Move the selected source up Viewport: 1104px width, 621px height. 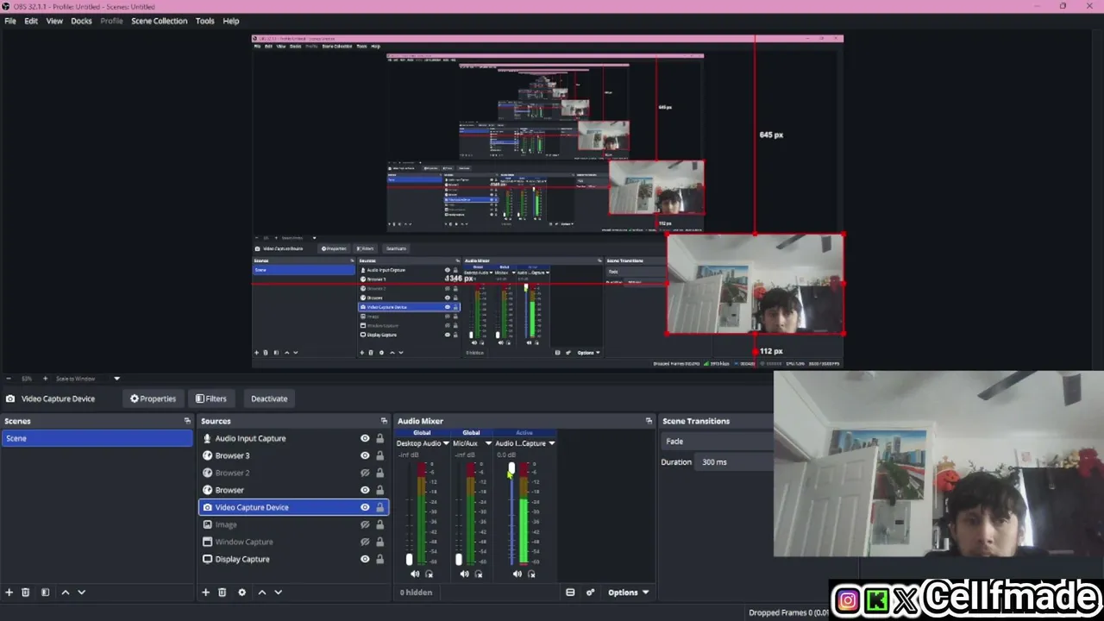[x=262, y=593]
